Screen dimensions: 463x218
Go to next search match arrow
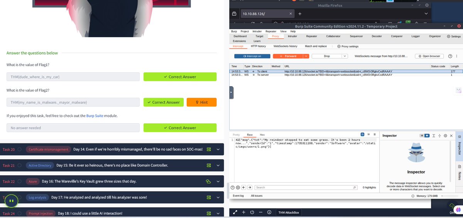coord(250,187)
